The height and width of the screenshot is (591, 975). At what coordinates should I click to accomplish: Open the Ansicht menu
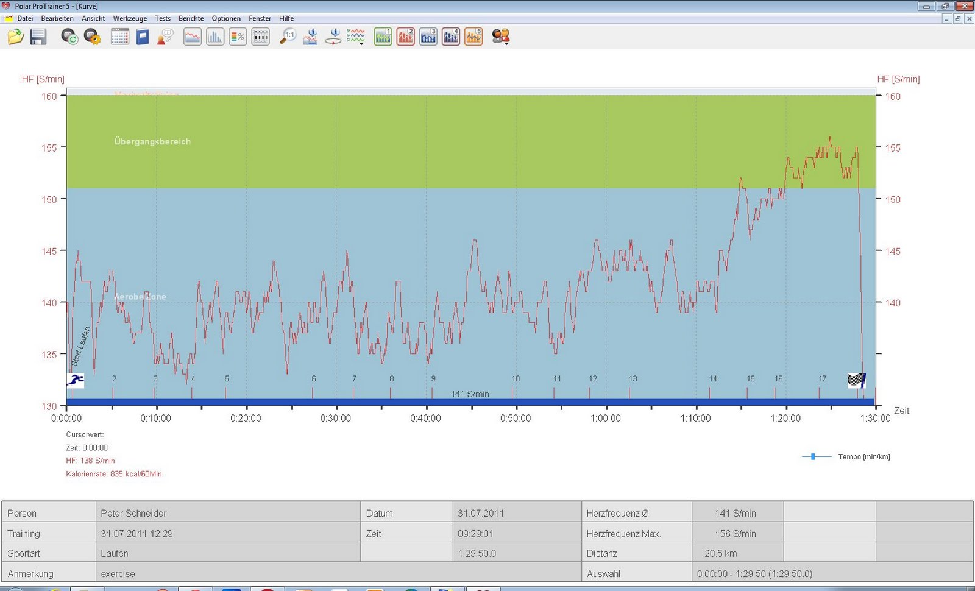click(93, 18)
